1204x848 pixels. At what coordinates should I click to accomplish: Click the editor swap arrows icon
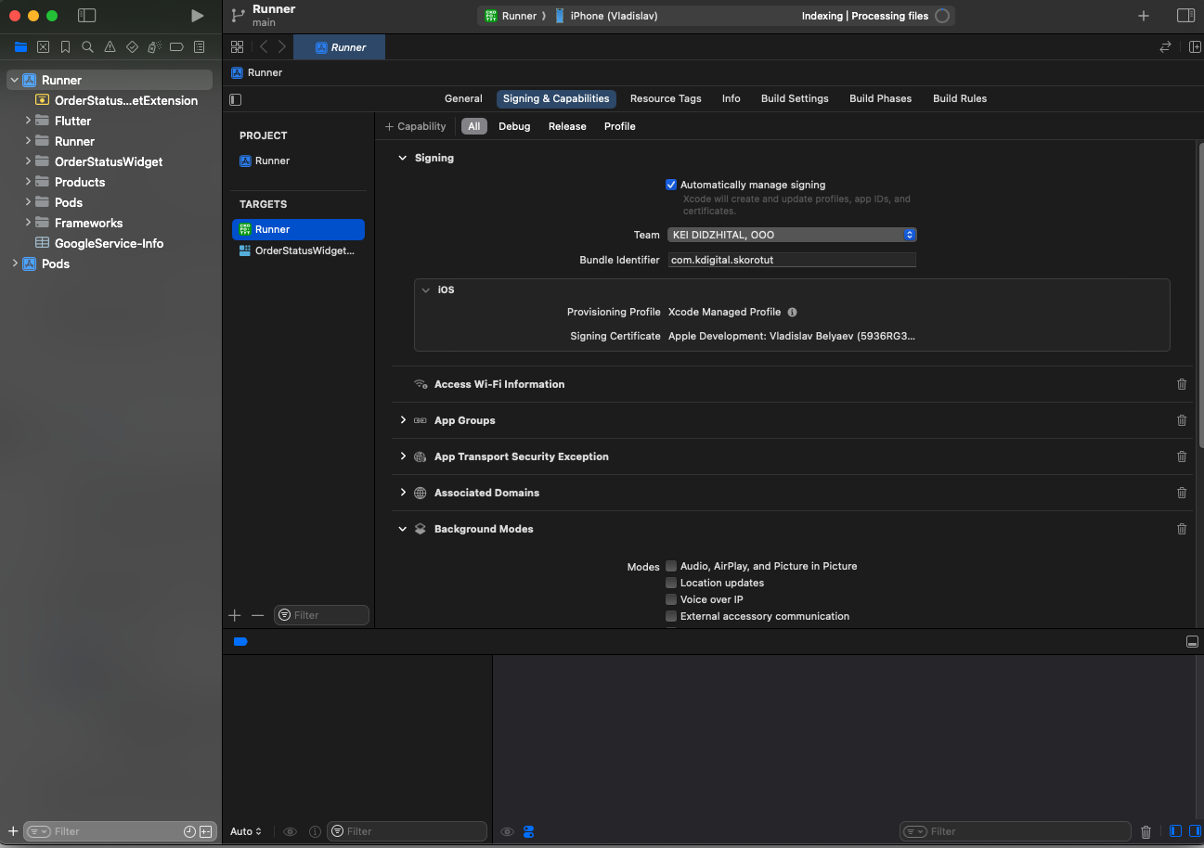pos(1165,46)
